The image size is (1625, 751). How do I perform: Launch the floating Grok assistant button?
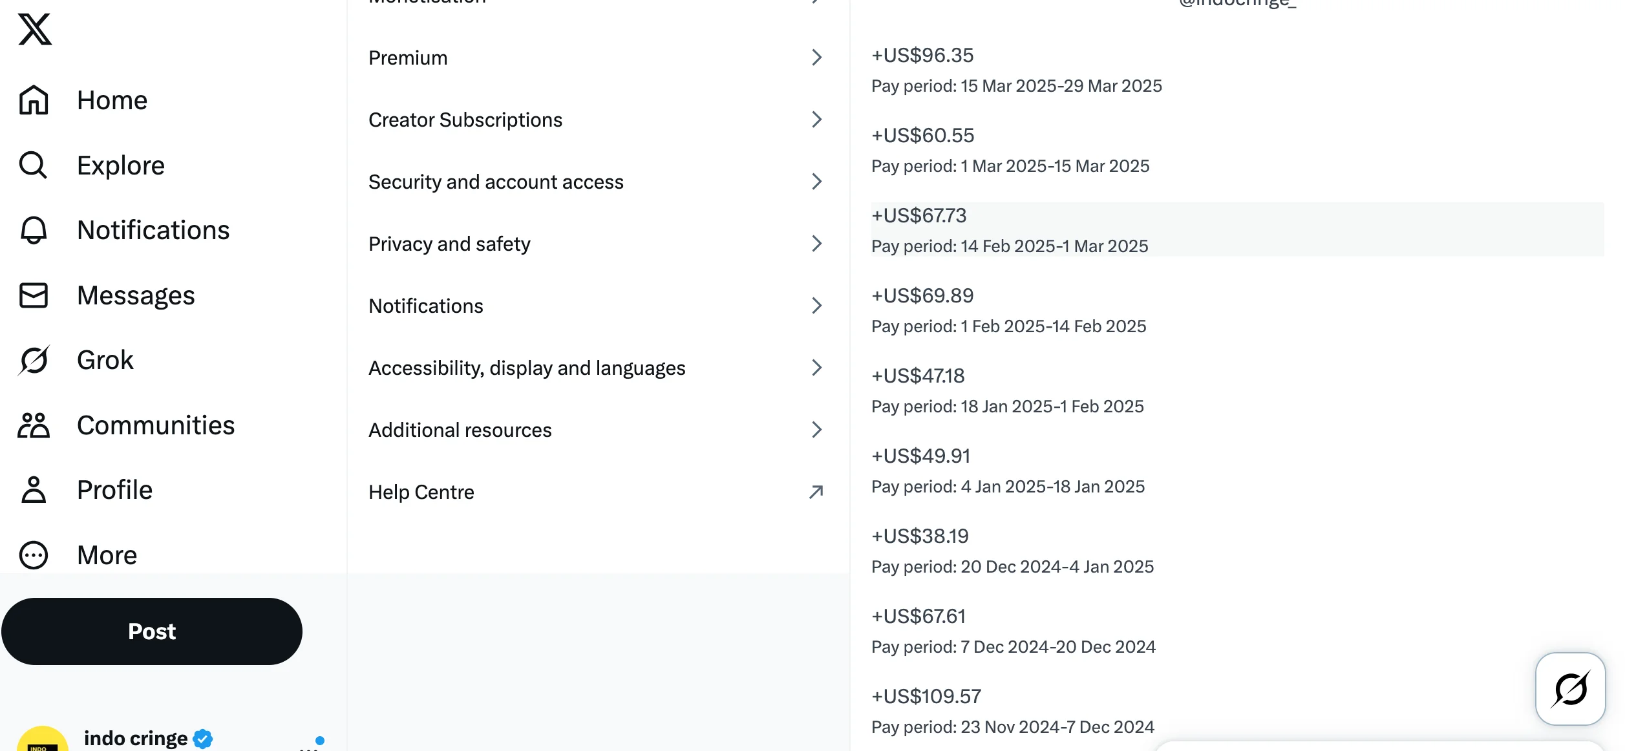point(1570,689)
